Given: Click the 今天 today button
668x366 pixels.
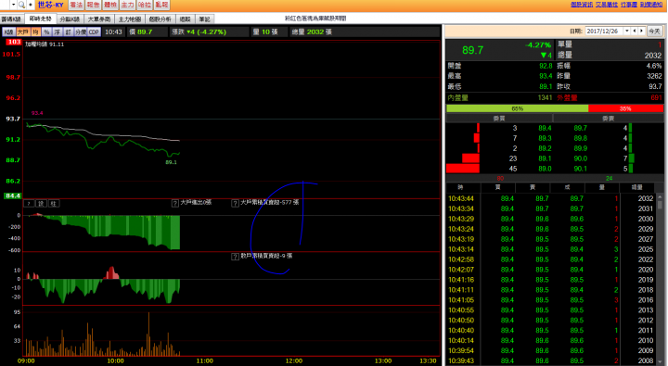Looking at the screenshot, I should click(x=654, y=32).
